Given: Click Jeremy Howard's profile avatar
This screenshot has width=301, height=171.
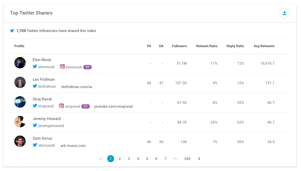Looking at the screenshot, I should click(20, 122).
